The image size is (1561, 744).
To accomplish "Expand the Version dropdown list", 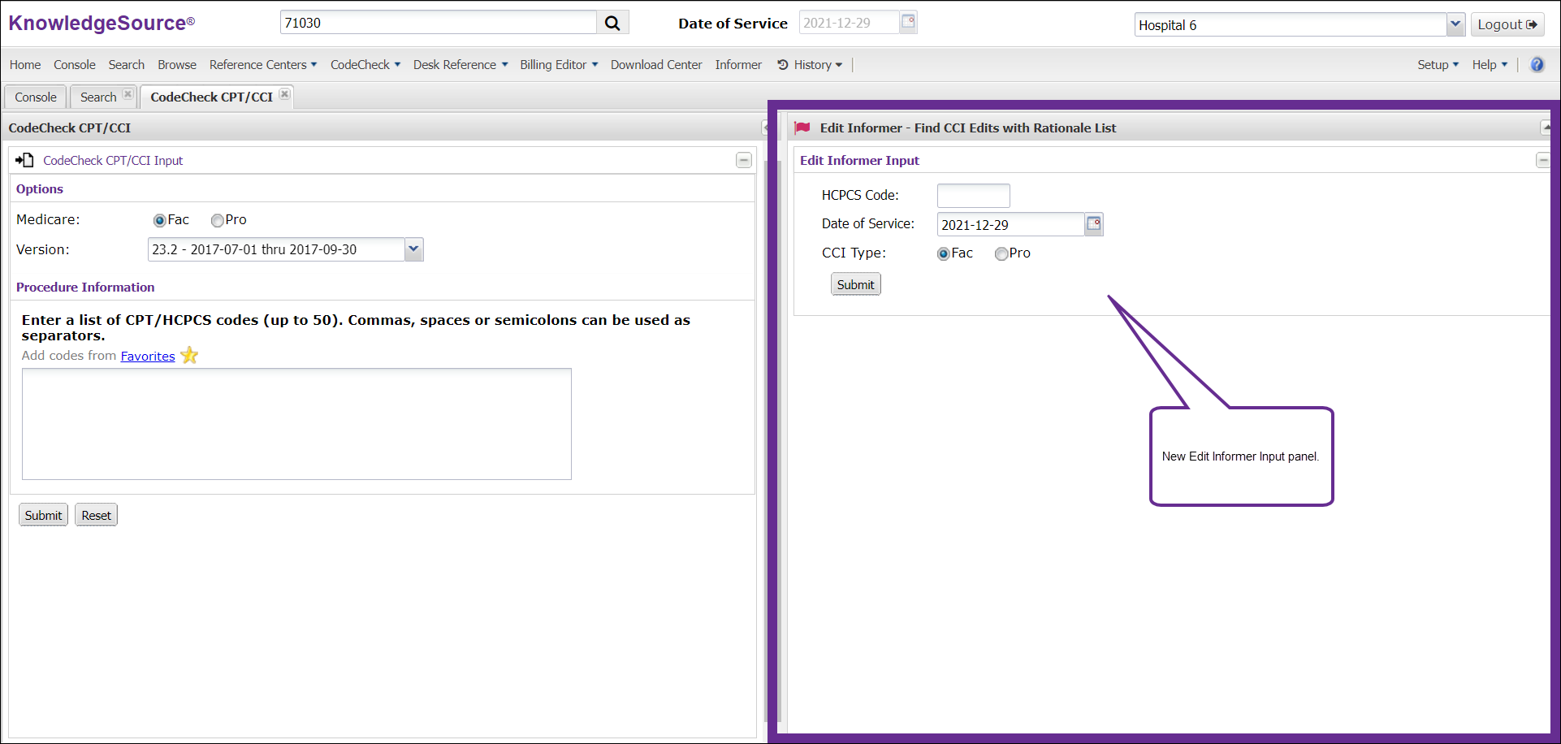I will (x=413, y=249).
